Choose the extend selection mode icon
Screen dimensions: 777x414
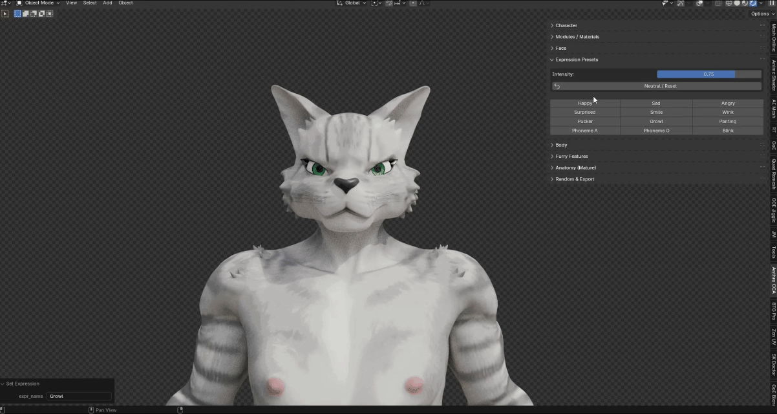click(25, 14)
